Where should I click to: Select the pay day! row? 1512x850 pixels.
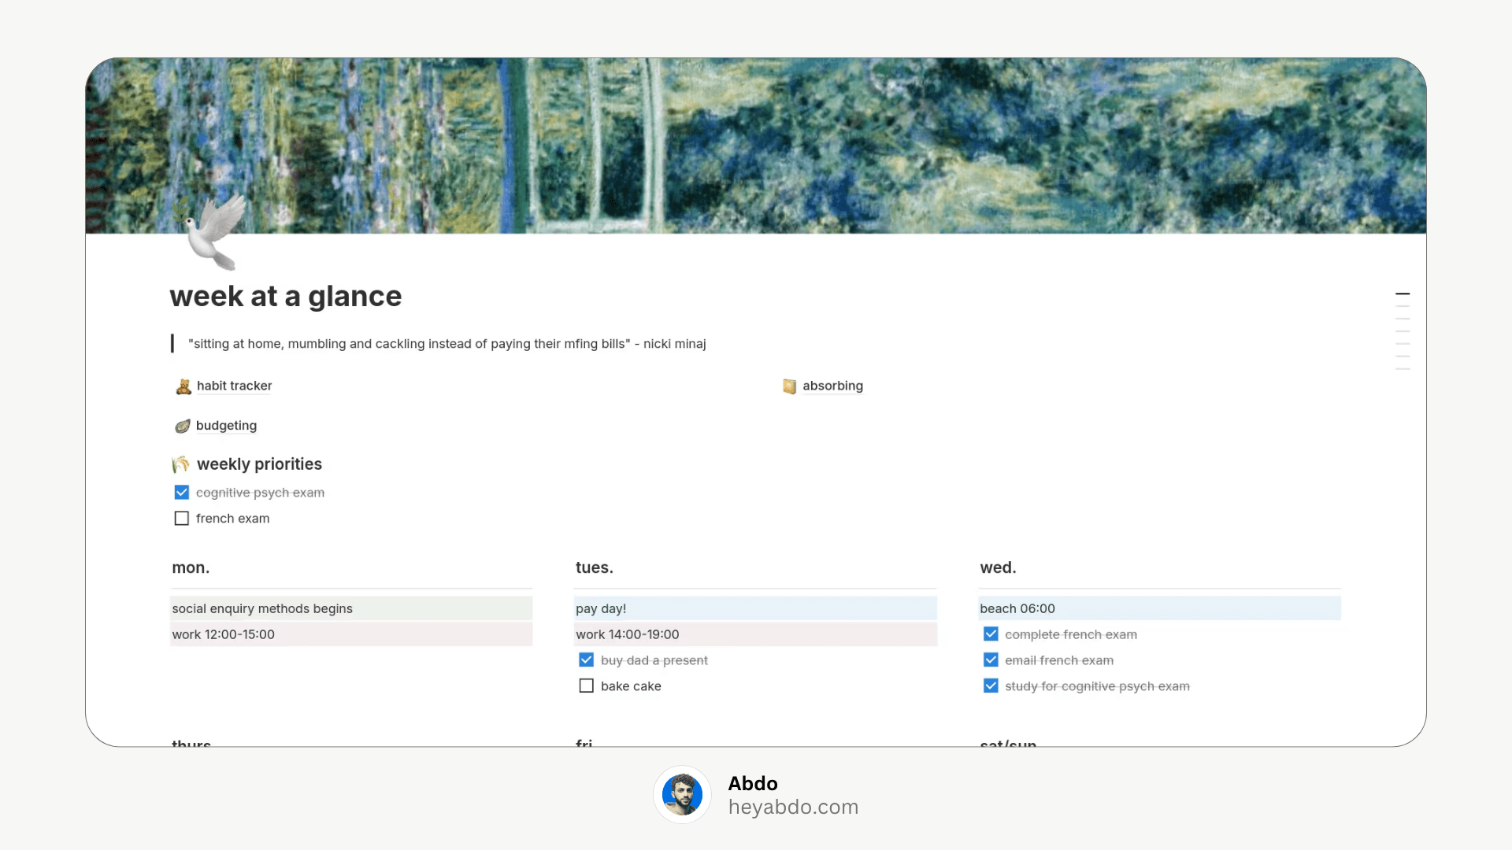pos(755,608)
